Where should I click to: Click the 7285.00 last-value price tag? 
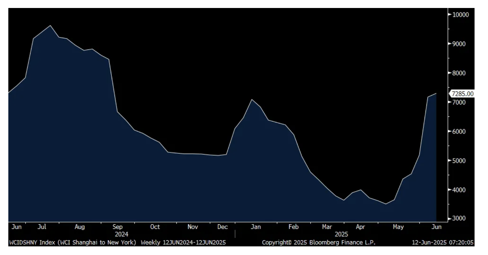coord(462,94)
